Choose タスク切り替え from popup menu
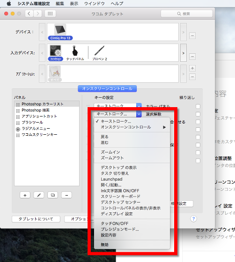 pos(132,173)
